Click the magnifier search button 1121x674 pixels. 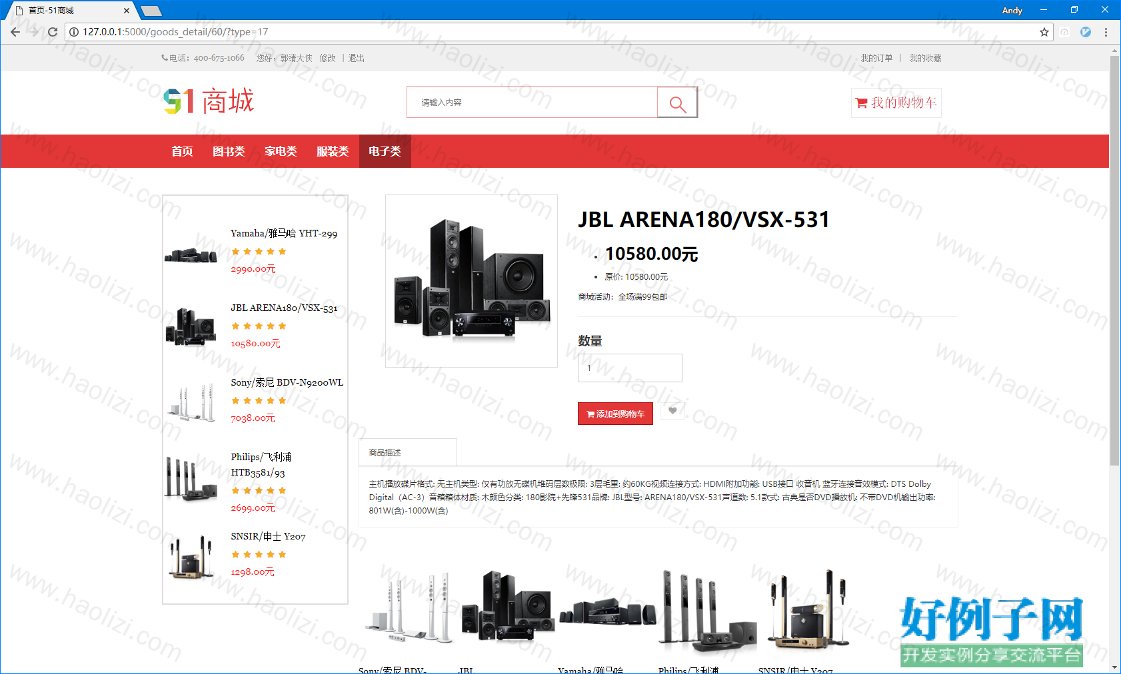point(677,103)
